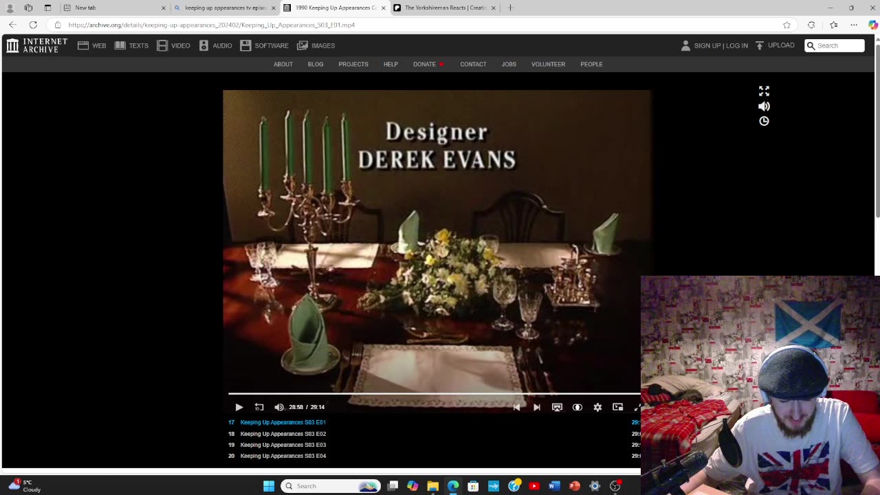Image resolution: width=880 pixels, height=495 pixels.
Task: Add this page to favorites
Action: [x=786, y=25]
